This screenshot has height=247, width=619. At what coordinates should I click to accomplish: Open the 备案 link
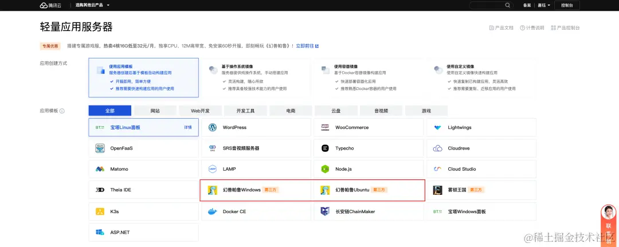click(527, 5)
